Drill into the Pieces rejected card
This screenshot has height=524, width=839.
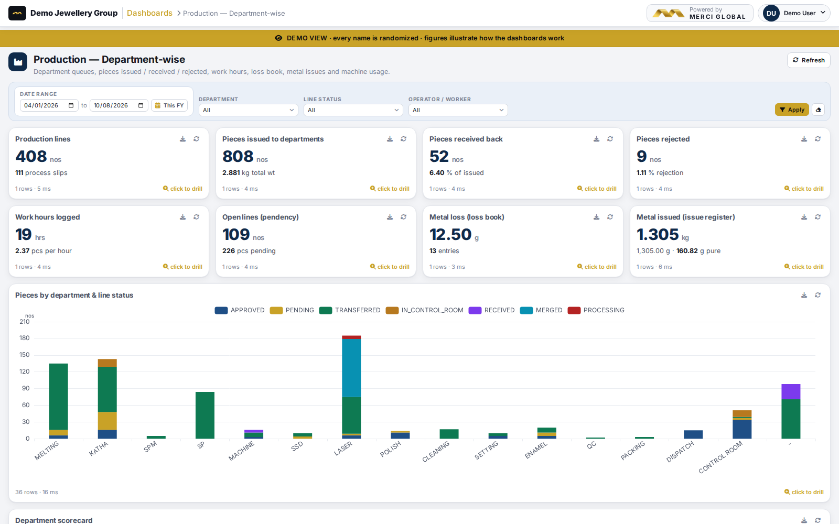coord(804,189)
